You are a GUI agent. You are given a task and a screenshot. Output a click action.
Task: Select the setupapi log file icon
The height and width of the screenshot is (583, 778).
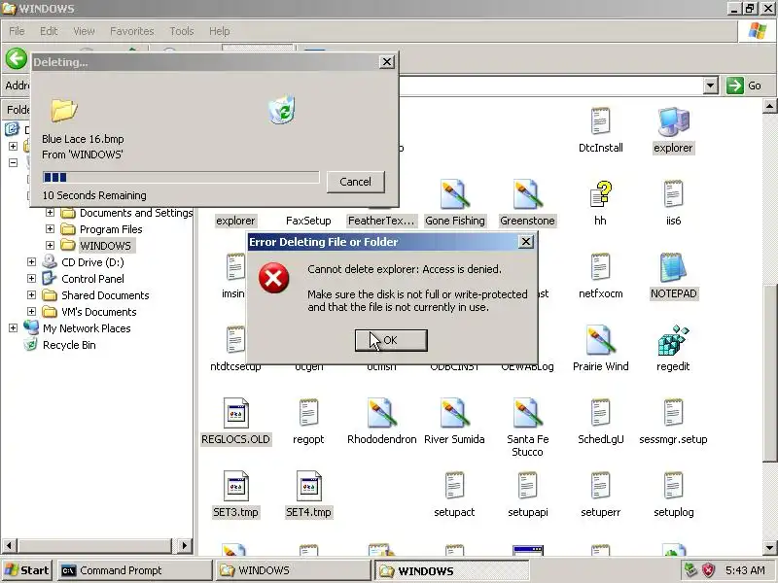(x=527, y=485)
